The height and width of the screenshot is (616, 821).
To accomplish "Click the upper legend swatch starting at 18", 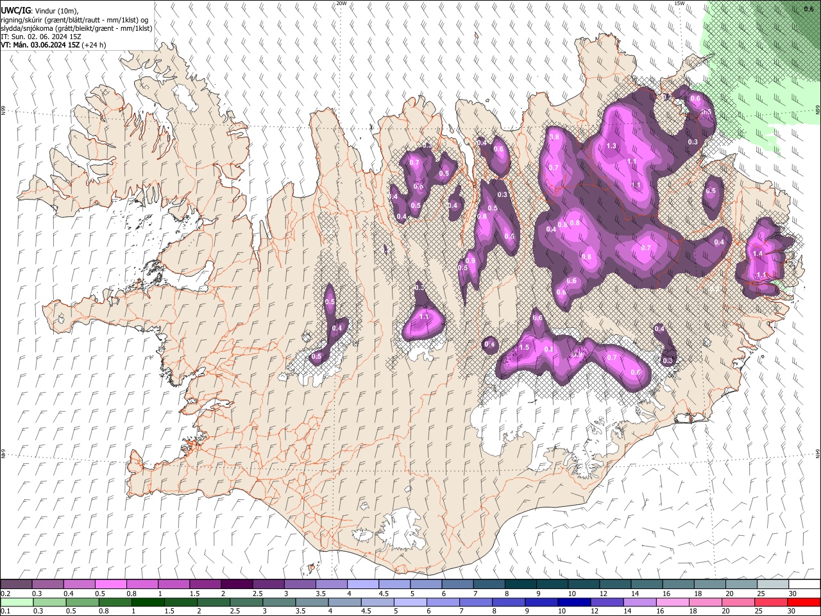I will pyautogui.click(x=709, y=584).
